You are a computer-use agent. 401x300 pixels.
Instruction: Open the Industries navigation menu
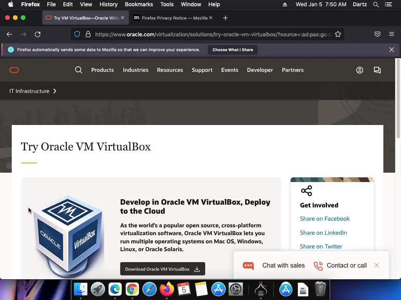tap(135, 70)
